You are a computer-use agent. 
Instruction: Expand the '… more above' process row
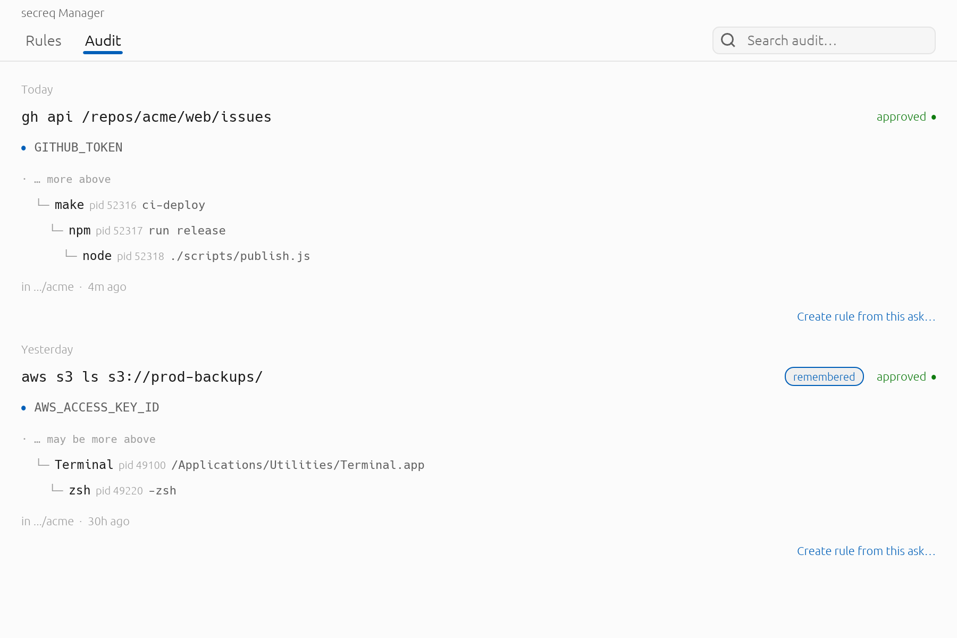pos(66,179)
